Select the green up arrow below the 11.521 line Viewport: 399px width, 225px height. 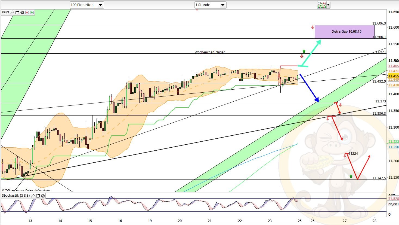[x=304, y=51]
